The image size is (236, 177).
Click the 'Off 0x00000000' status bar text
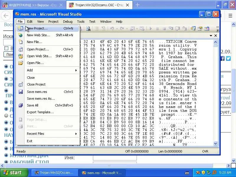coord(137,151)
